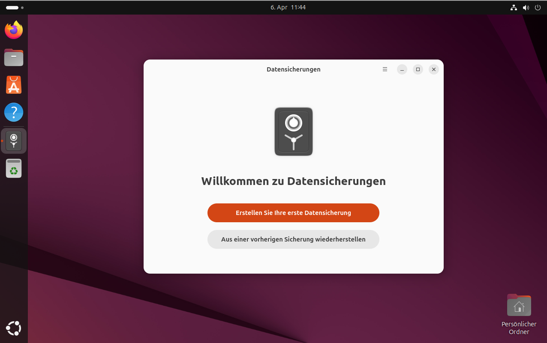Open the power menu icon
Image resolution: width=547 pixels, height=343 pixels.
(x=538, y=8)
